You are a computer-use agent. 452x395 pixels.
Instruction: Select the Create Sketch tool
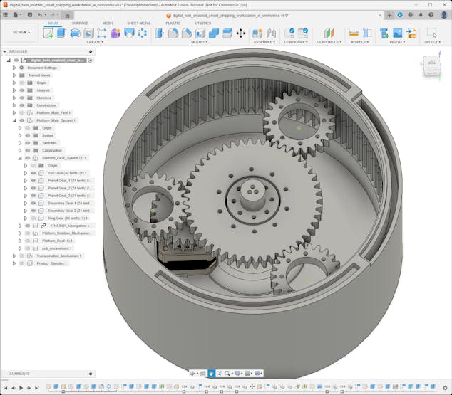(x=48, y=33)
